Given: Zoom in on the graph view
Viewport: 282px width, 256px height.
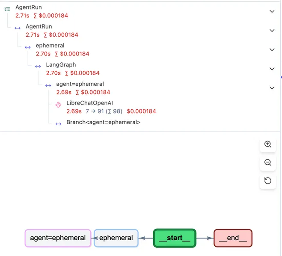Looking at the screenshot, I should point(268,145).
